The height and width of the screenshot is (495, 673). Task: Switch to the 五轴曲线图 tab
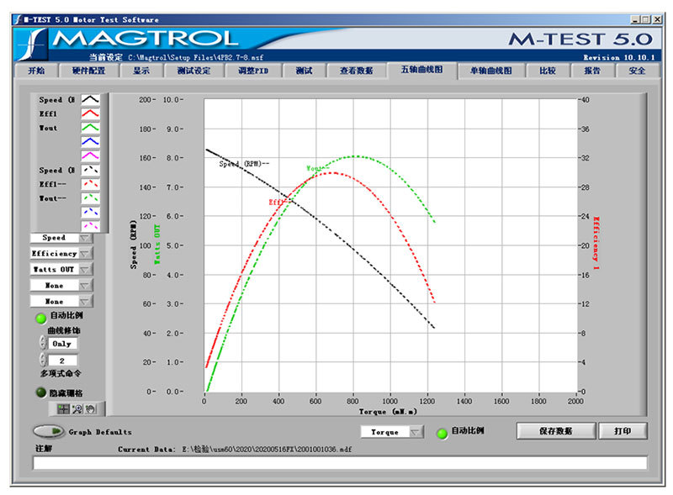coord(422,70)
